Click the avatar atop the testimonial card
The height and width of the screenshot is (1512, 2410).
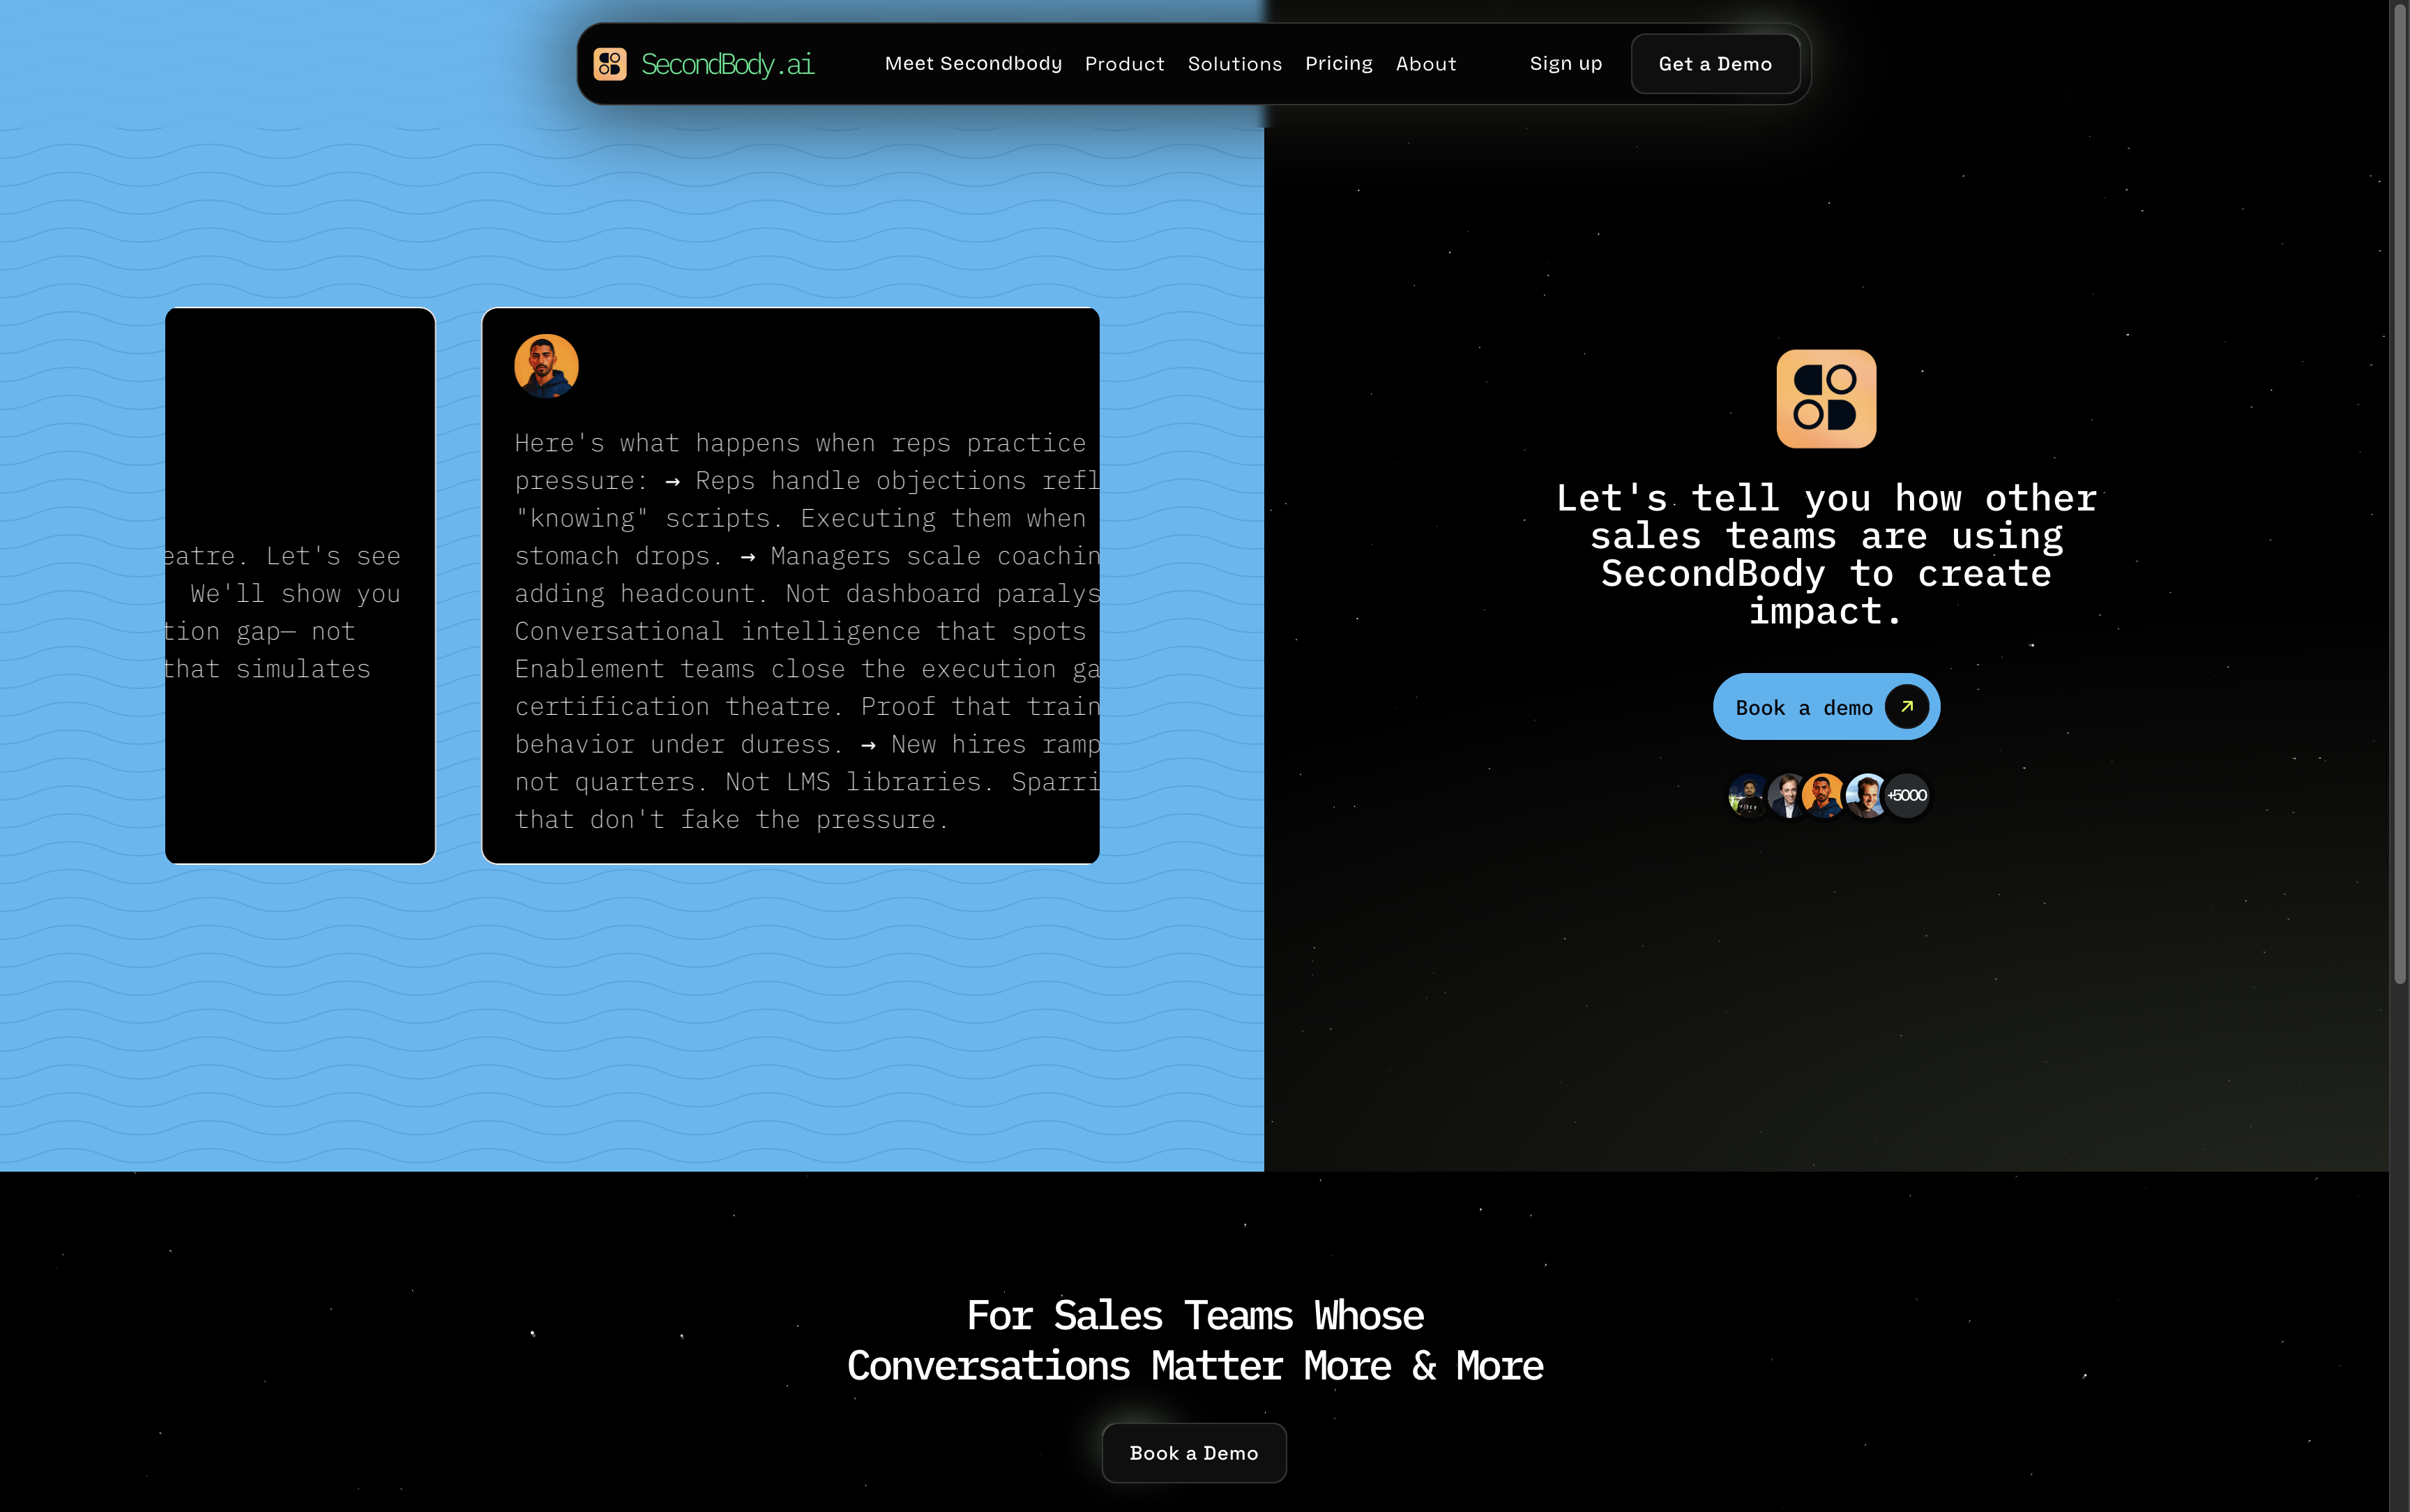point(546,366)
